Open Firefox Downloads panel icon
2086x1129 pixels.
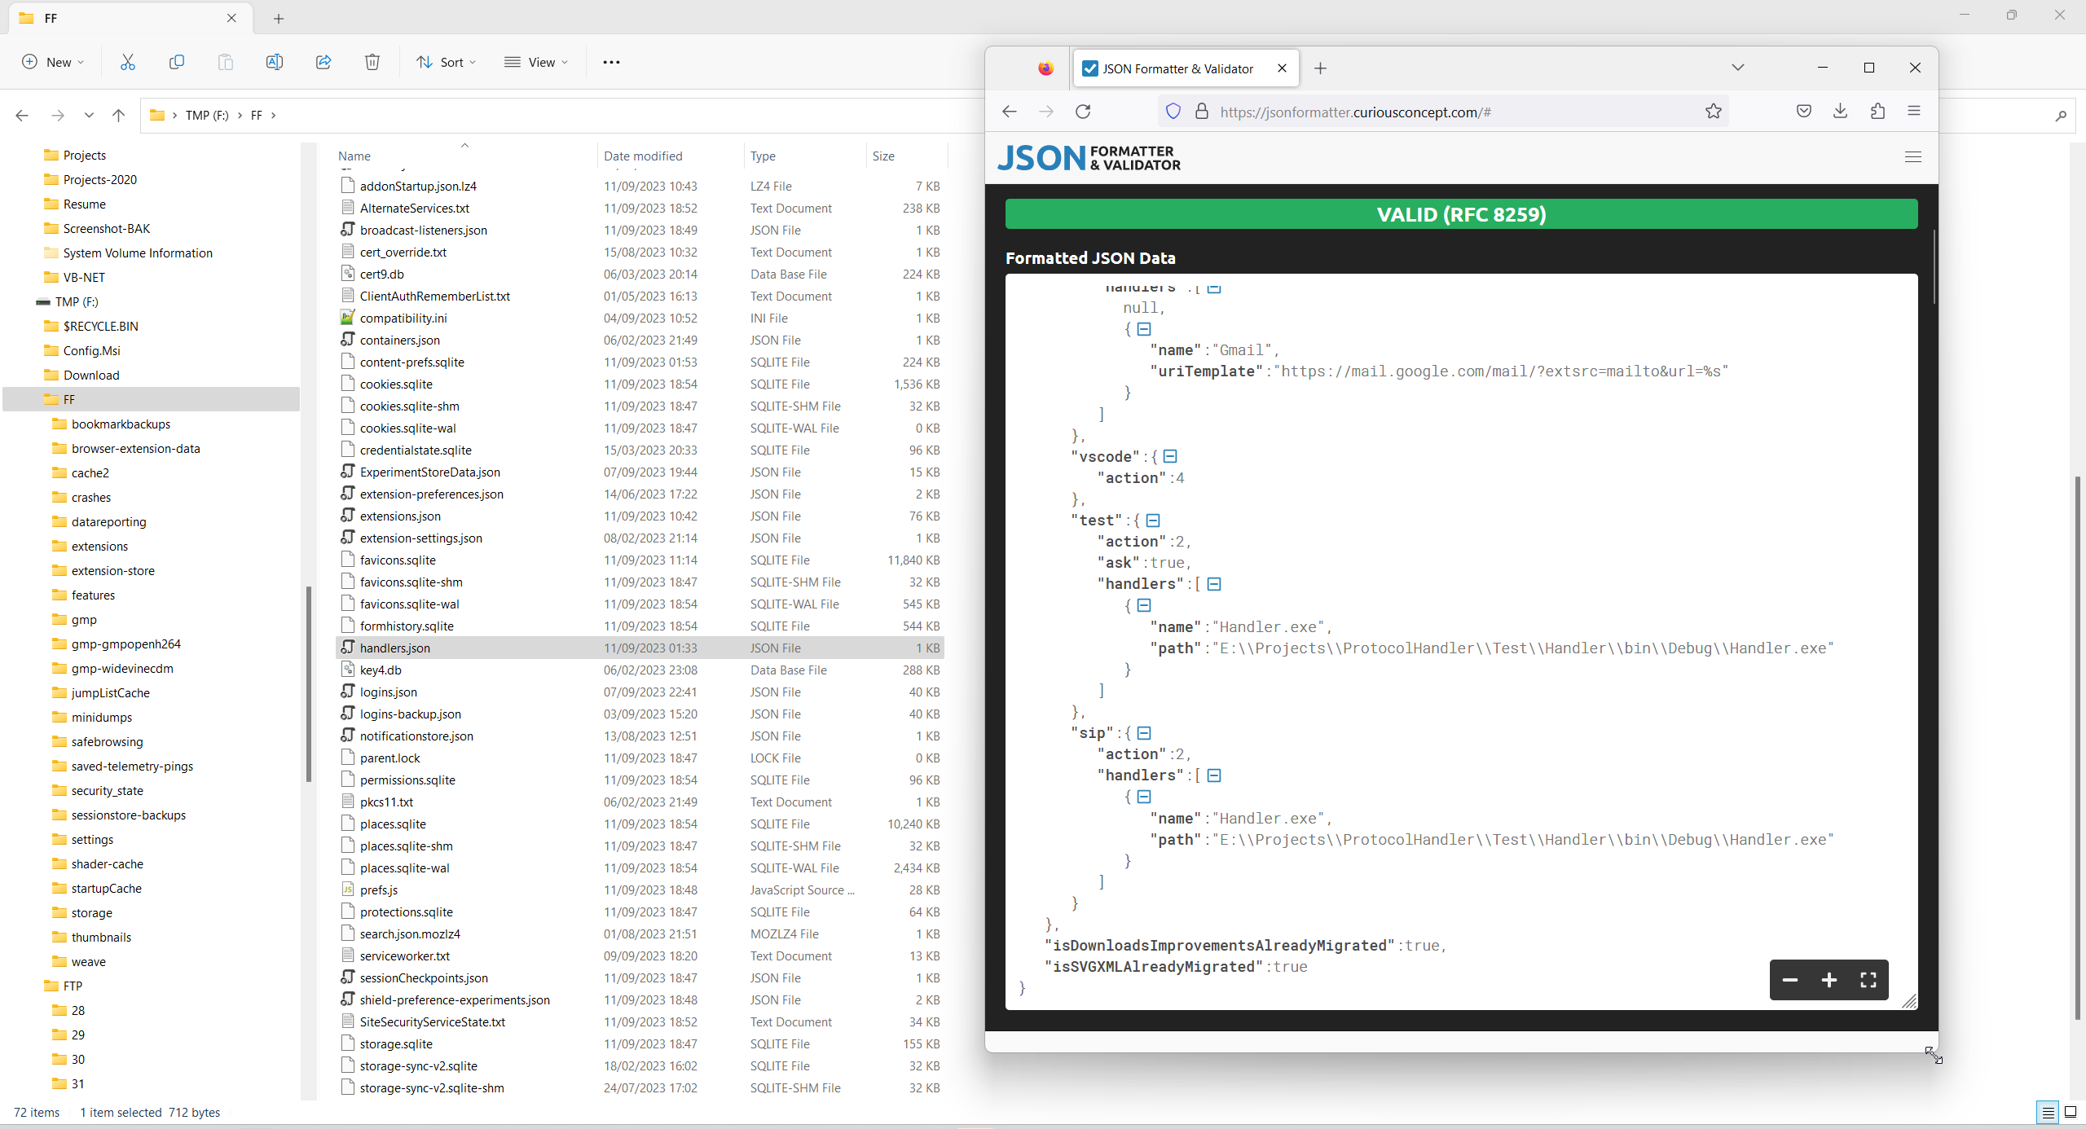coord(1840,112)
